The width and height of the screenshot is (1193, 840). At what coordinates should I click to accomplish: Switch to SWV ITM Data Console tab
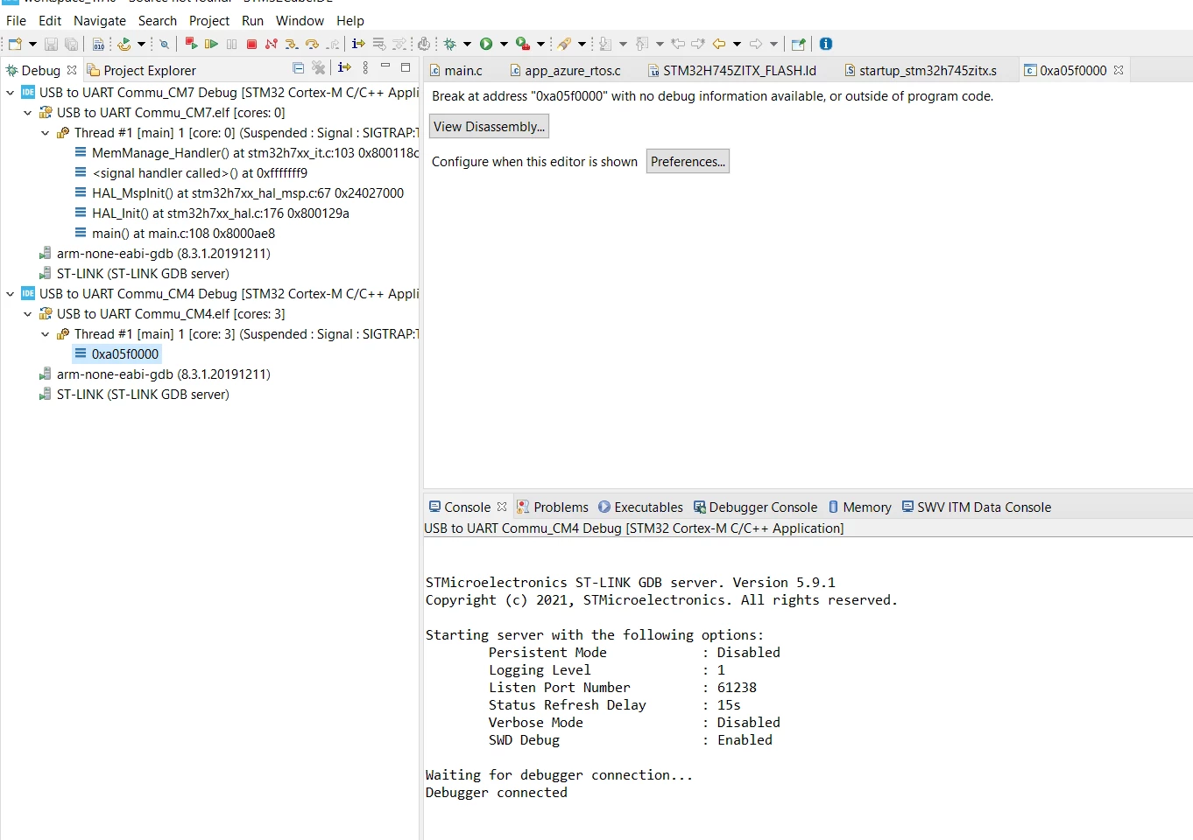point(977,507)
